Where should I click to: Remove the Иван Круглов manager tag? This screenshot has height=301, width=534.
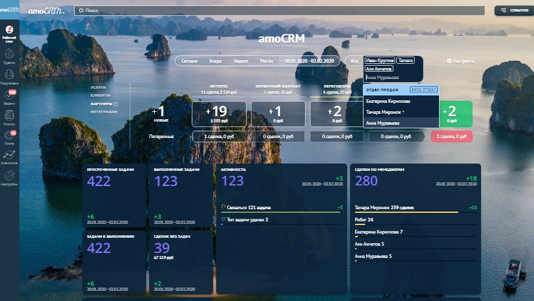point(379,60)
